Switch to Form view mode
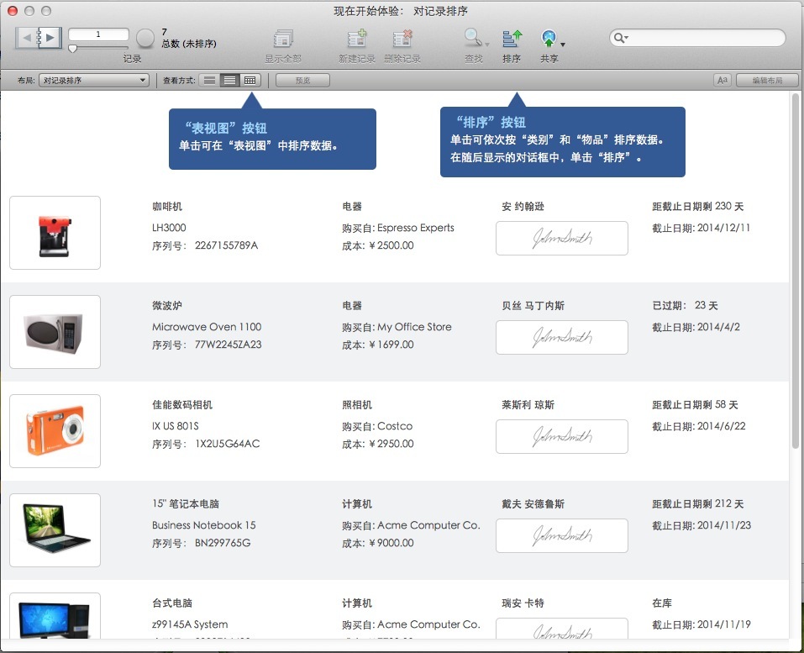Screen dimensions: 804x653 [210, 81]
